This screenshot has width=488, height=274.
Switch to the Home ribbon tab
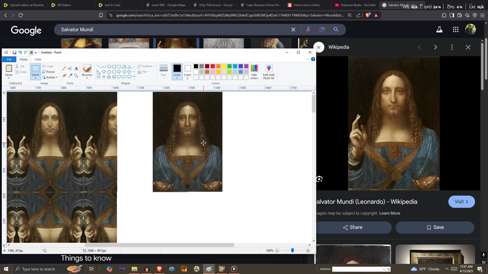[x=24, y=59]
